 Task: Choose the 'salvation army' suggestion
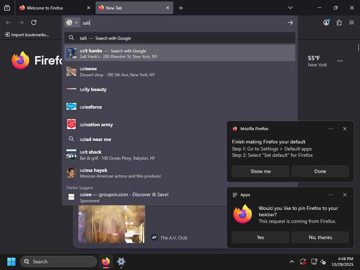point(144,124)
